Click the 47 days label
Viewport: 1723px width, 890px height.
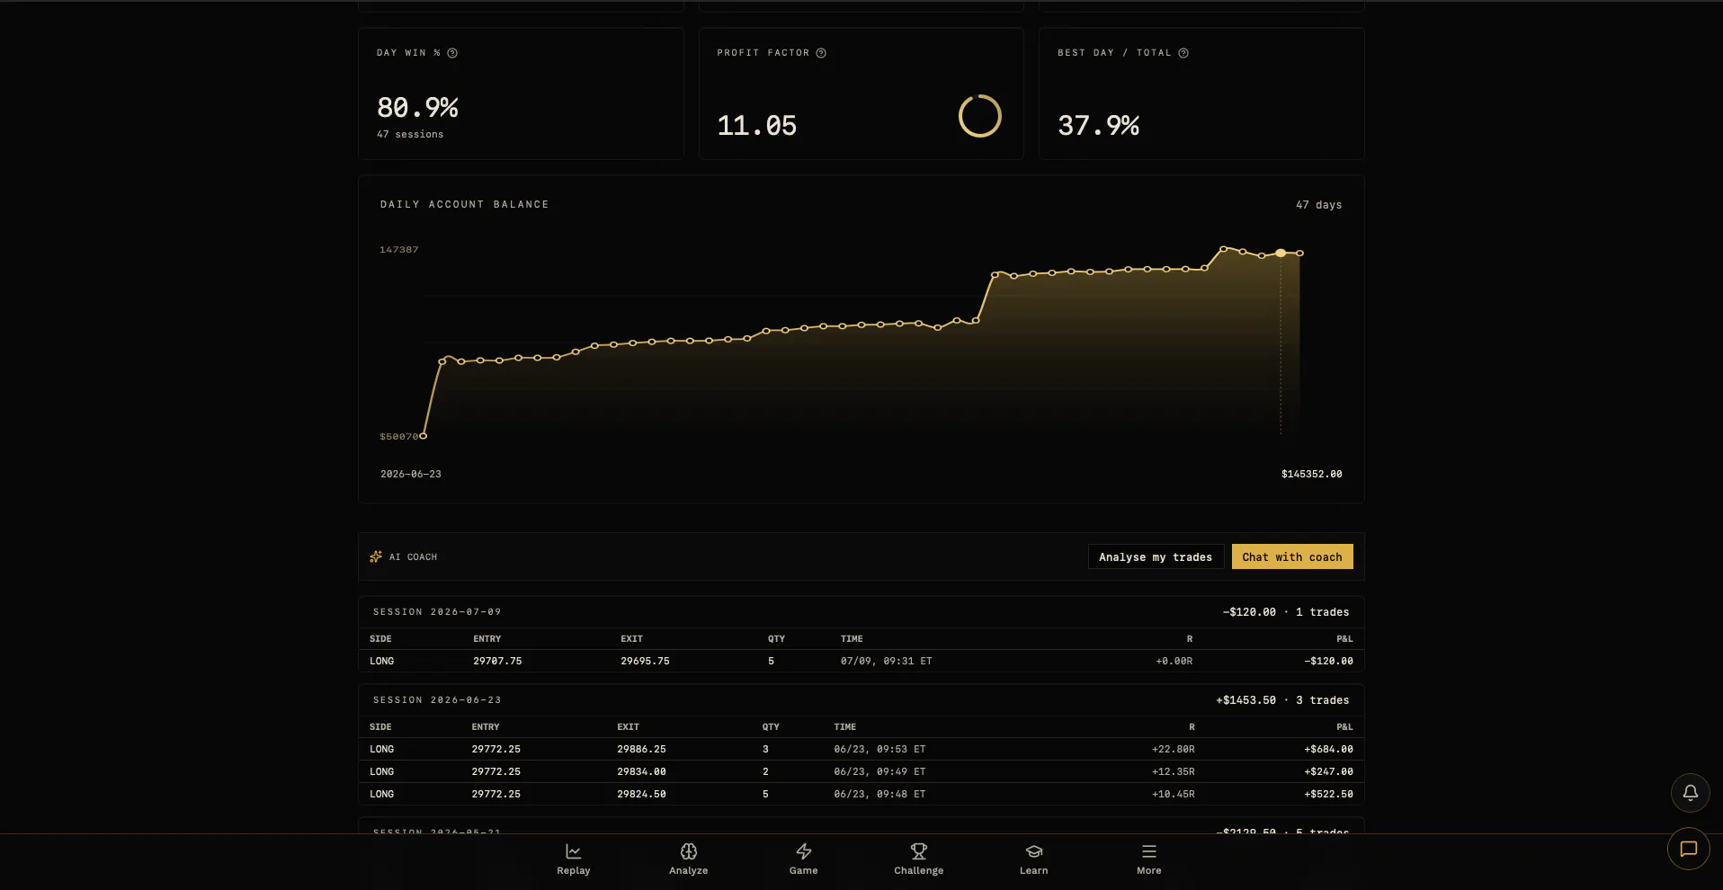pyautogui.click(x=1318, y=205)
